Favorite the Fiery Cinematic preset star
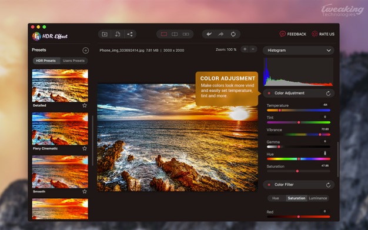368x230 pixels. tap(85, 148)
